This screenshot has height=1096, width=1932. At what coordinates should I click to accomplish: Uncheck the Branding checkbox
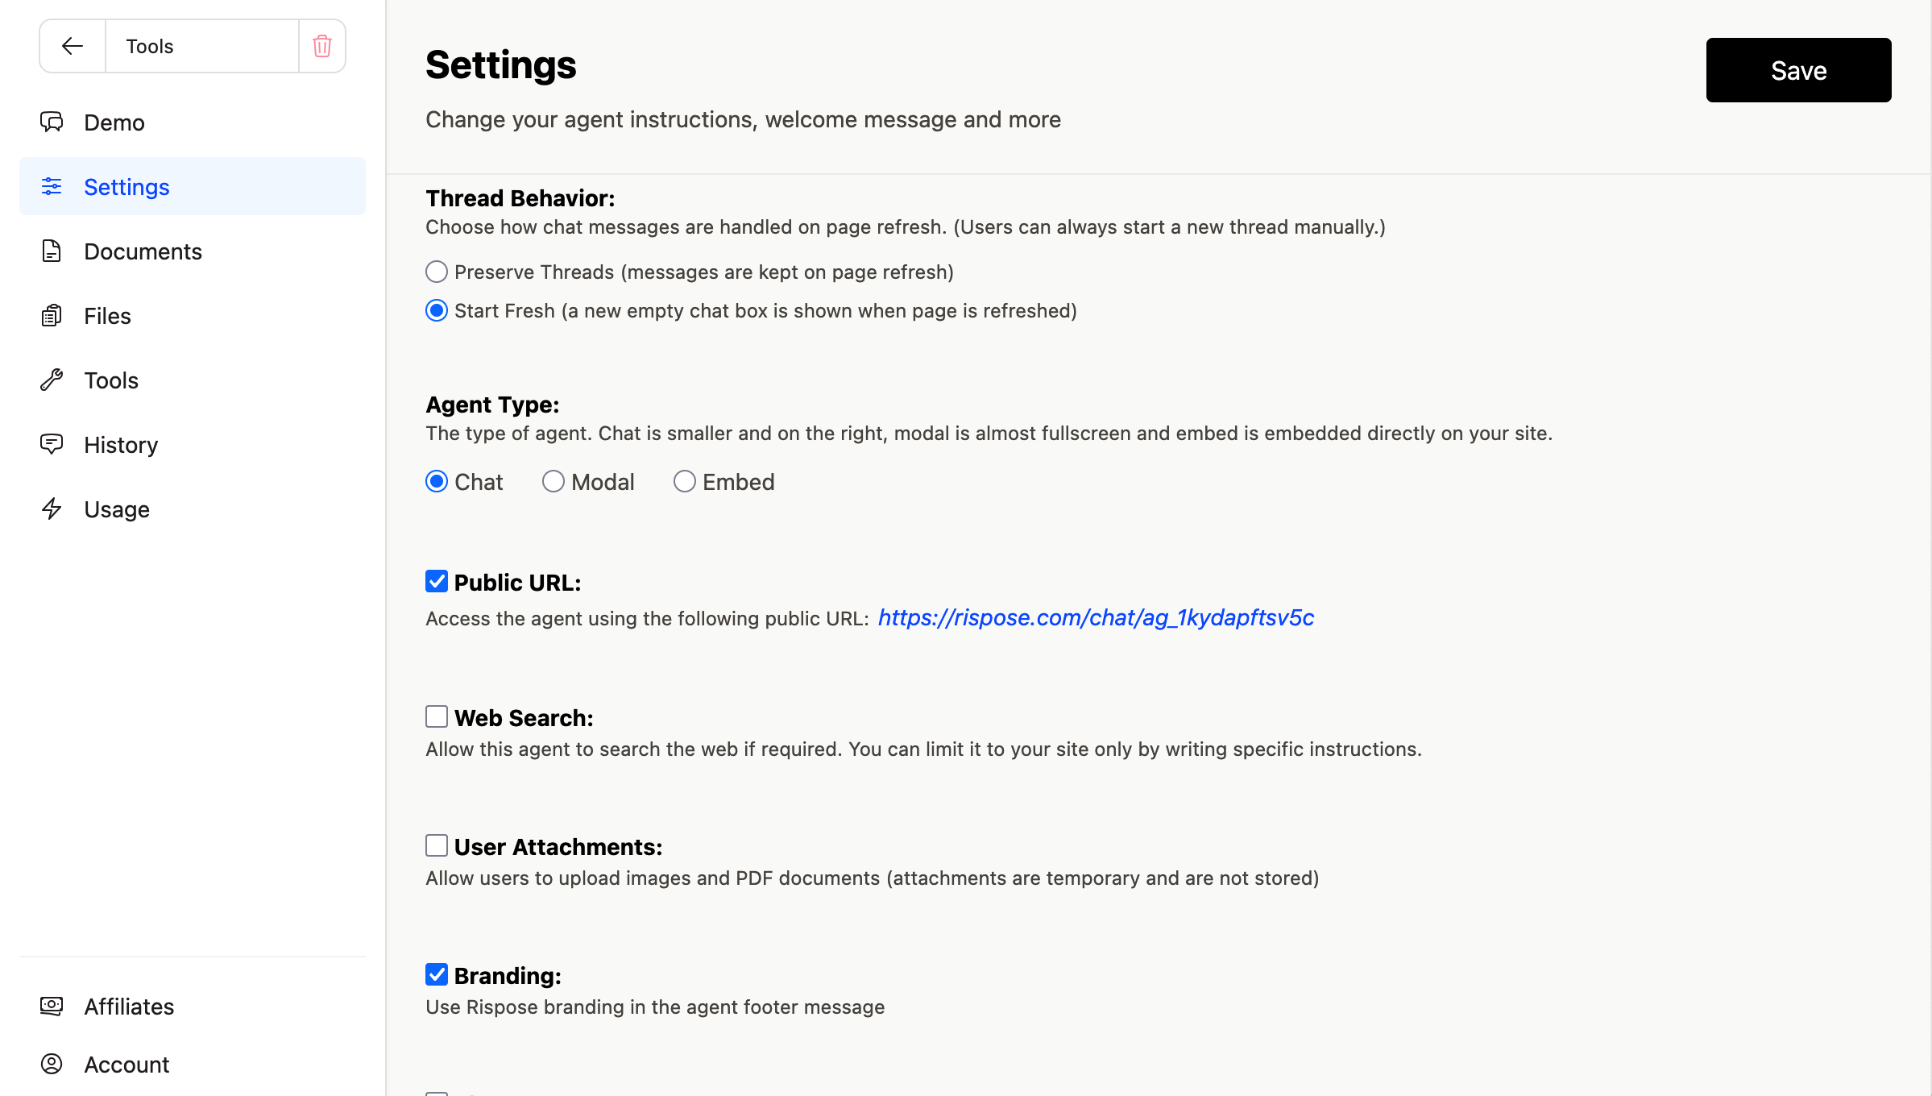pyautogui.click(x=437, y=974)
